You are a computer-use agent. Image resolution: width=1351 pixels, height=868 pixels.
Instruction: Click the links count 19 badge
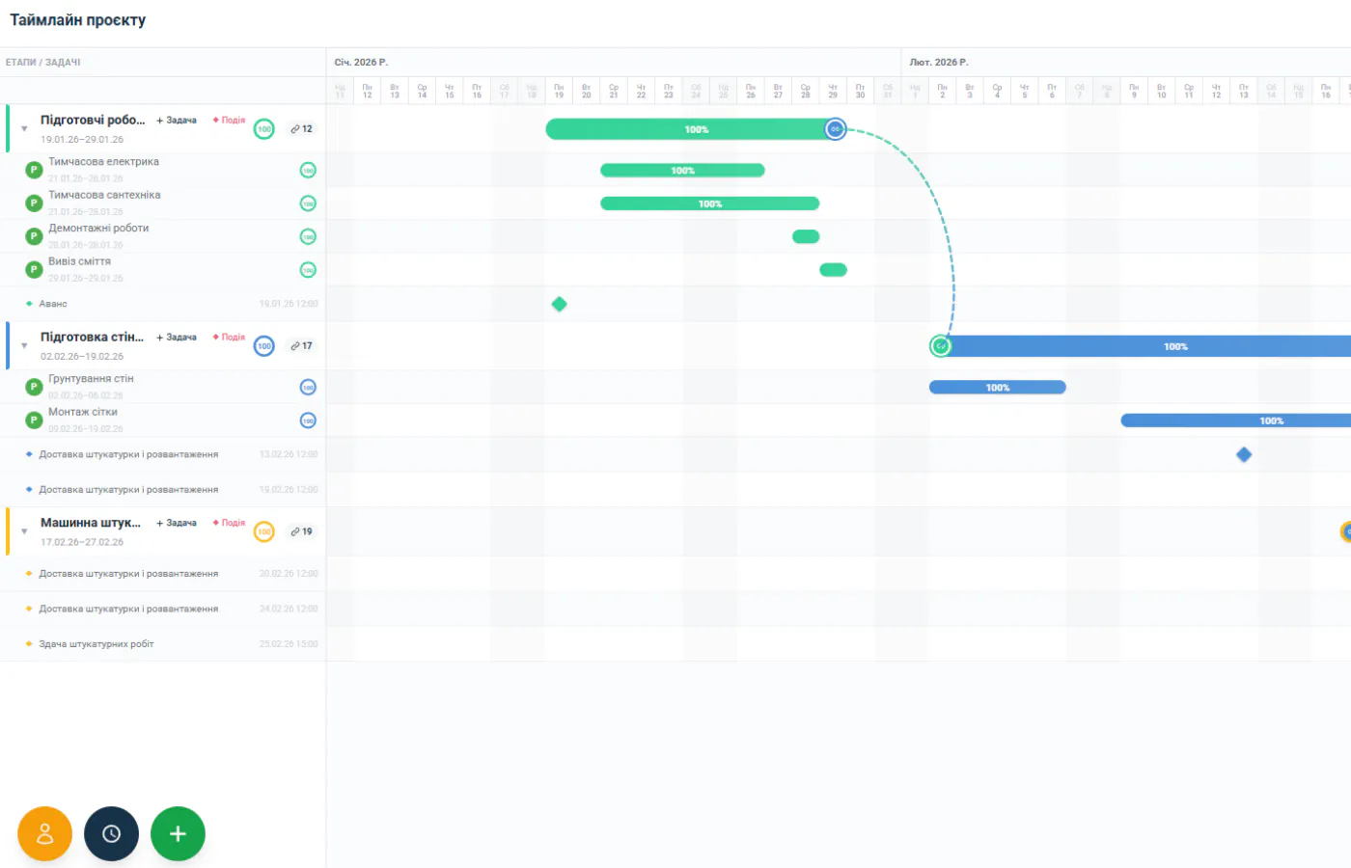pyautogui.click(x=302, y=531)
